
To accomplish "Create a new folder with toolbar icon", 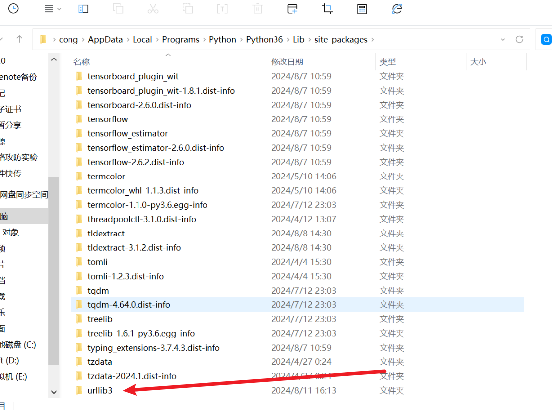I will pyautogui.click(x=292, y=9).
